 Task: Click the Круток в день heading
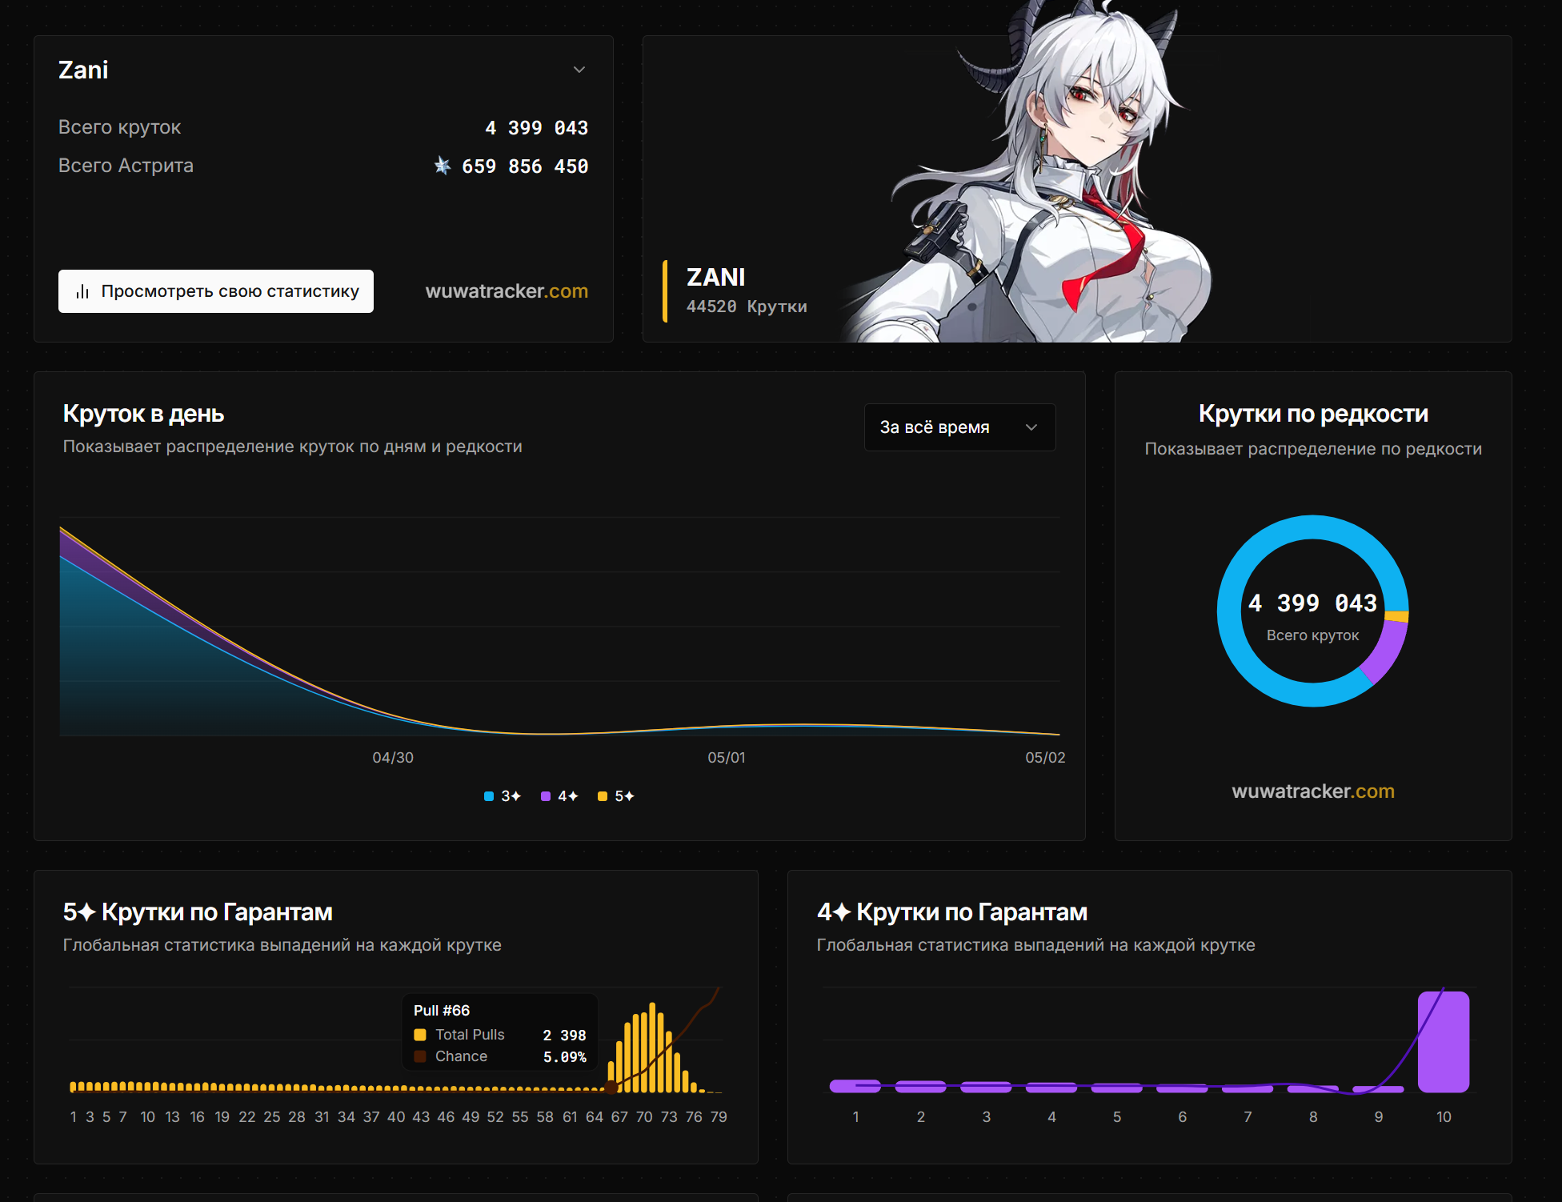[143, 414]
